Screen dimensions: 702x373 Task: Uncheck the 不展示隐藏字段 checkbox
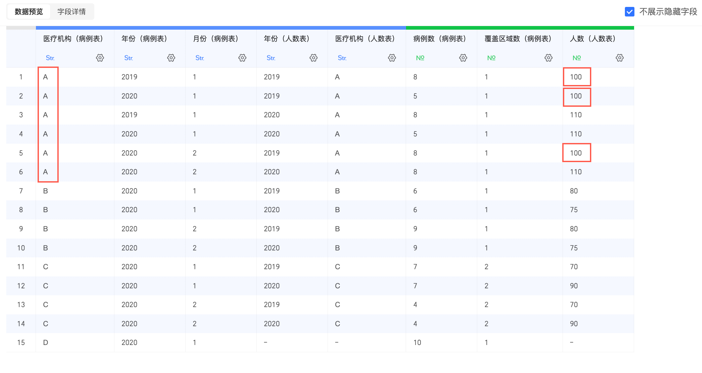click(629, 12)
